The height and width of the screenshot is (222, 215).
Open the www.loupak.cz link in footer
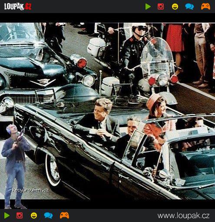(183, 216)
